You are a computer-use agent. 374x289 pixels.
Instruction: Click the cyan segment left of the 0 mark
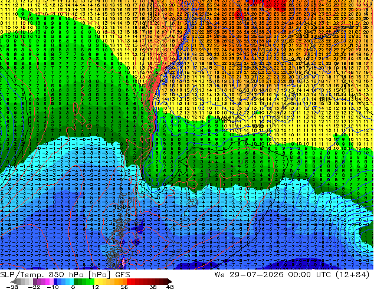coord(71,281)
